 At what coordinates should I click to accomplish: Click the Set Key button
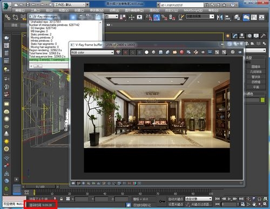click(175, 205)
